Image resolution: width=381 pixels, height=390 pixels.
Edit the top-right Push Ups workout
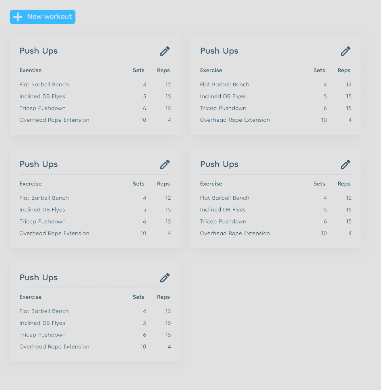(346, 51)
